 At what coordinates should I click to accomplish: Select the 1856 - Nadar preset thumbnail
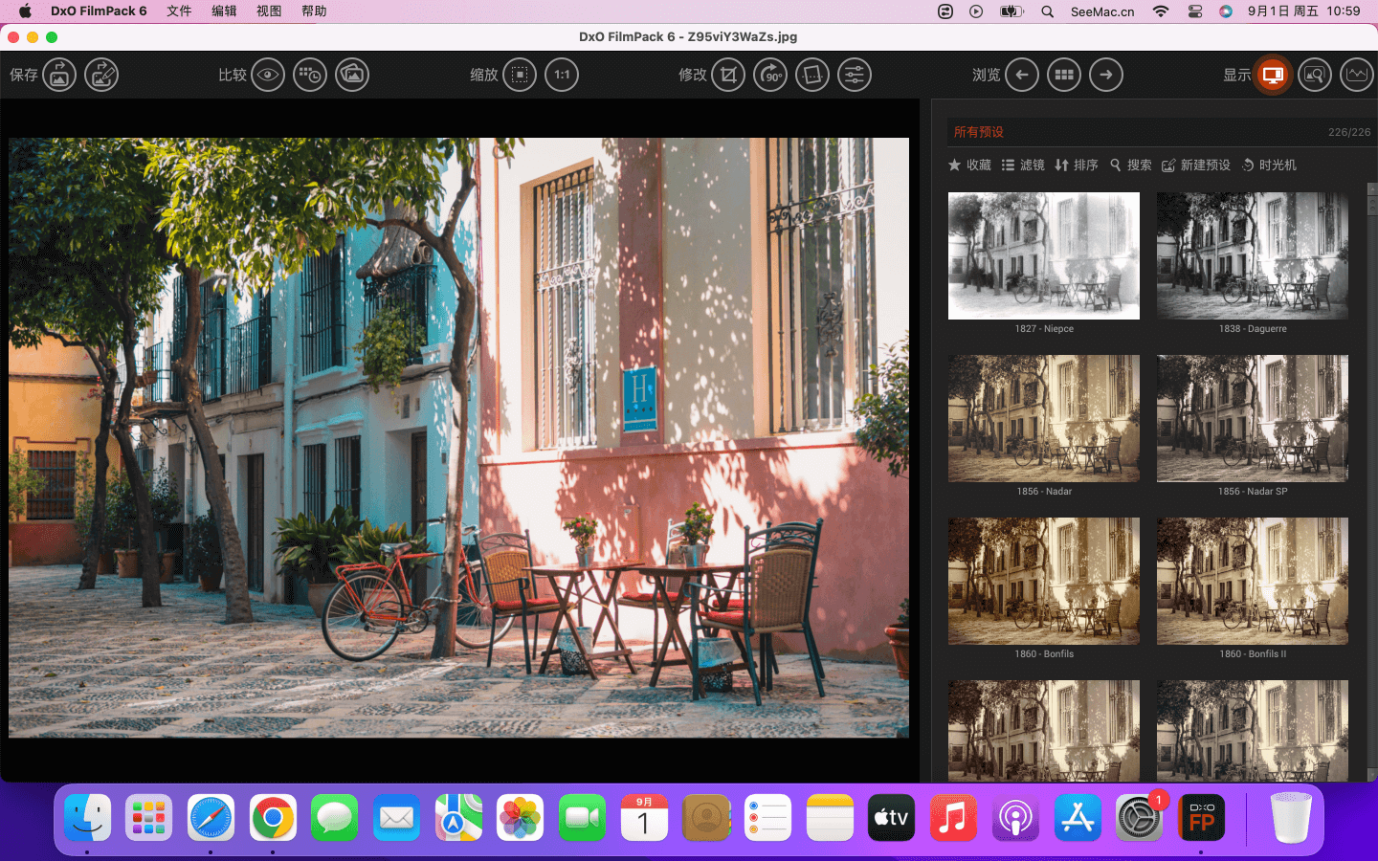coord(1043,419)
